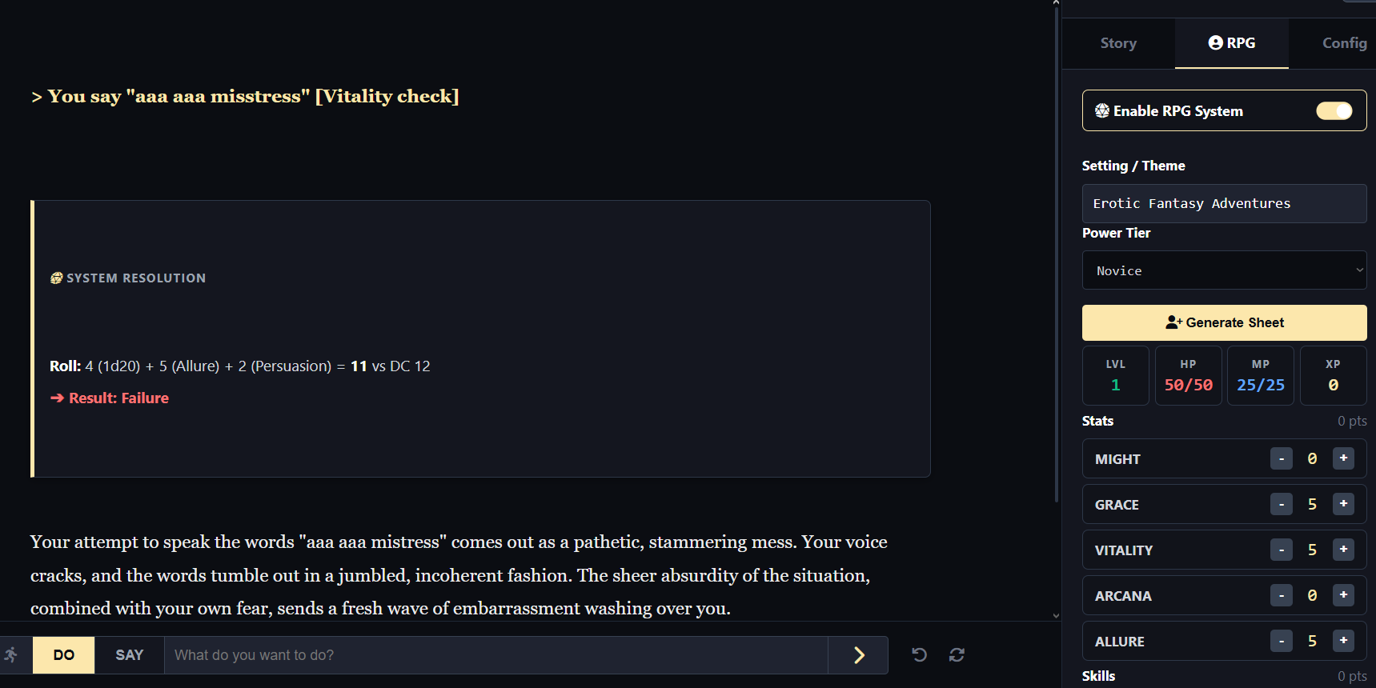
Task: Click the undo last action icon
Action: 920,655
